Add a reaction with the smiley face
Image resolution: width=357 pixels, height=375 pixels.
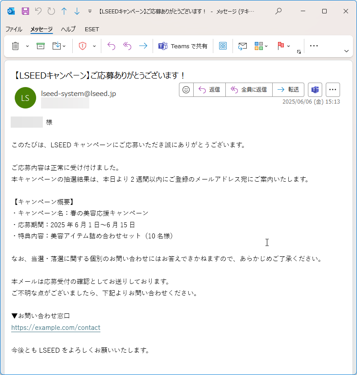click(186, 89)
